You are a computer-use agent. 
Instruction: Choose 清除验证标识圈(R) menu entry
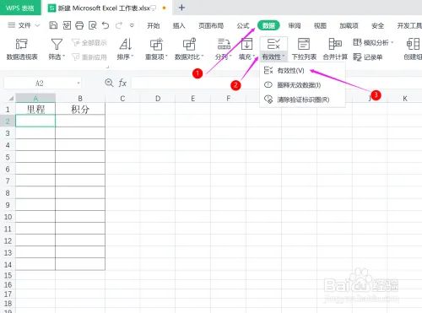302,100
